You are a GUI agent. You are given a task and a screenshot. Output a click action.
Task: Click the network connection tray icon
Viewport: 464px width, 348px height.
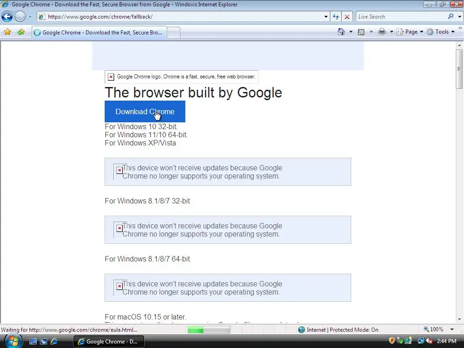pyautogui.click(x=420, y=341)
